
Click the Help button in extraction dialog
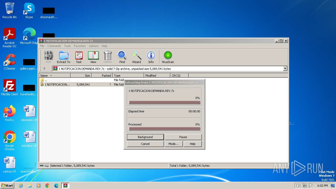coord(192,144)
